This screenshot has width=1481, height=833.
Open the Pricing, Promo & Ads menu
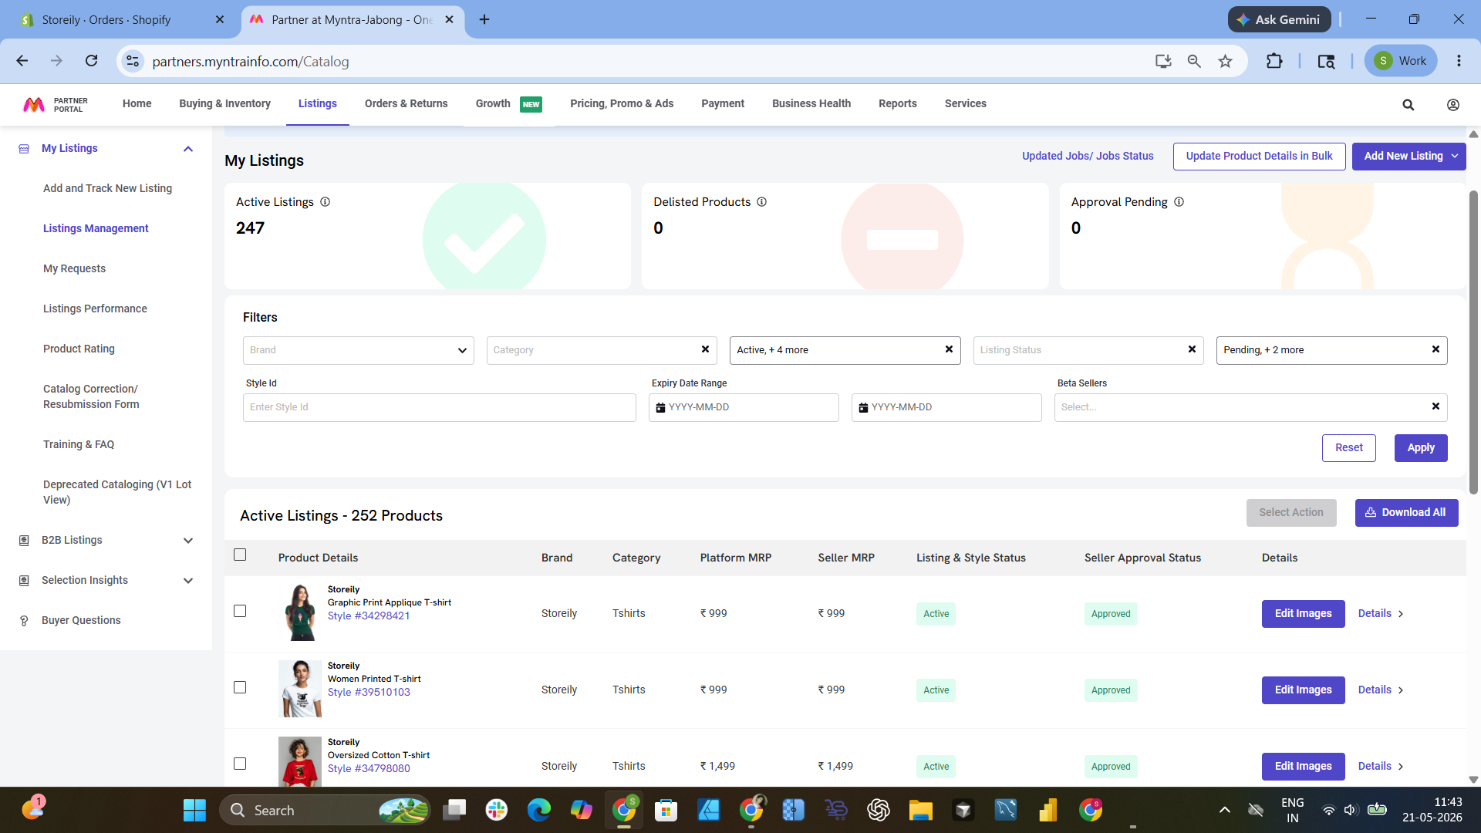(622, 104)
